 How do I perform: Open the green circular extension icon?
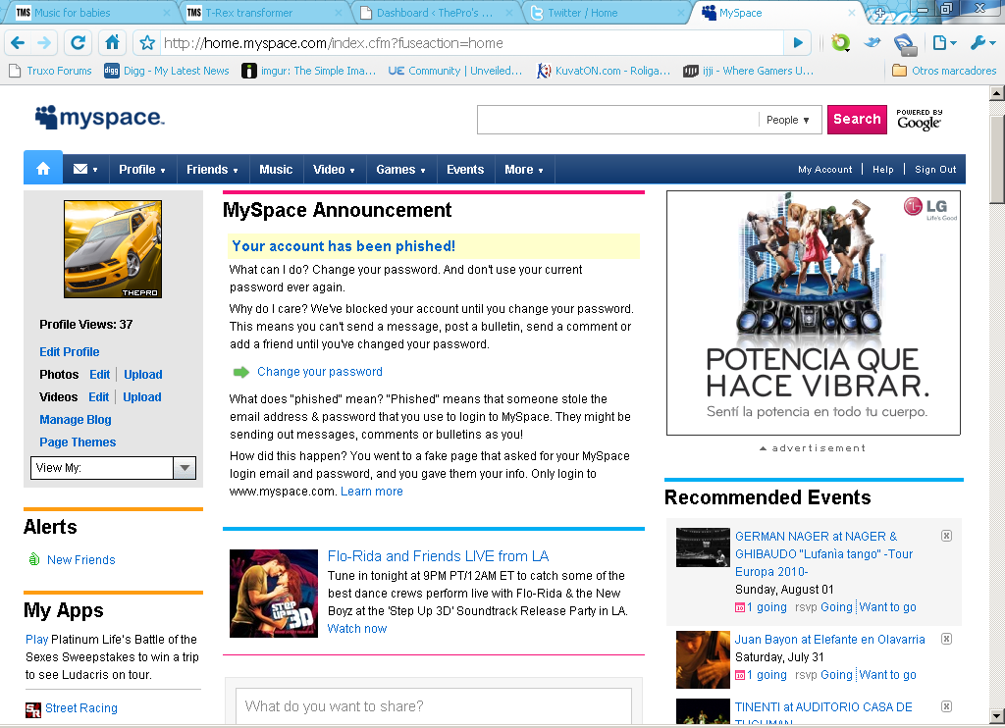pos(840,43)
